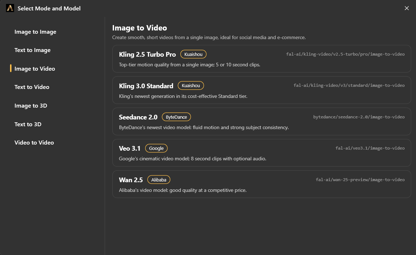Click the fal-ai/kling-video/v3/standard/image-to-video path
This screenshot has height=255, width=416.
pyautogui.click(x=349, y=85)
